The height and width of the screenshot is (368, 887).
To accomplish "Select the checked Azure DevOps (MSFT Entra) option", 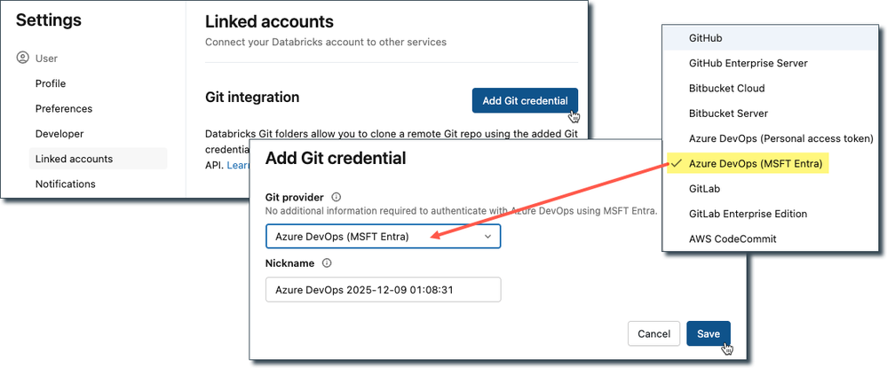I will [756, 164].
